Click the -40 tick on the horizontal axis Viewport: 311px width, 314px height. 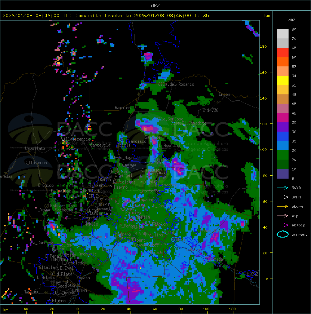click(25, 309)
